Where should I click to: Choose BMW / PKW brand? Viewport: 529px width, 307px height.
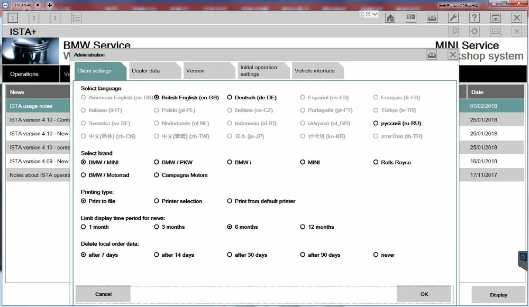(173, 162)
